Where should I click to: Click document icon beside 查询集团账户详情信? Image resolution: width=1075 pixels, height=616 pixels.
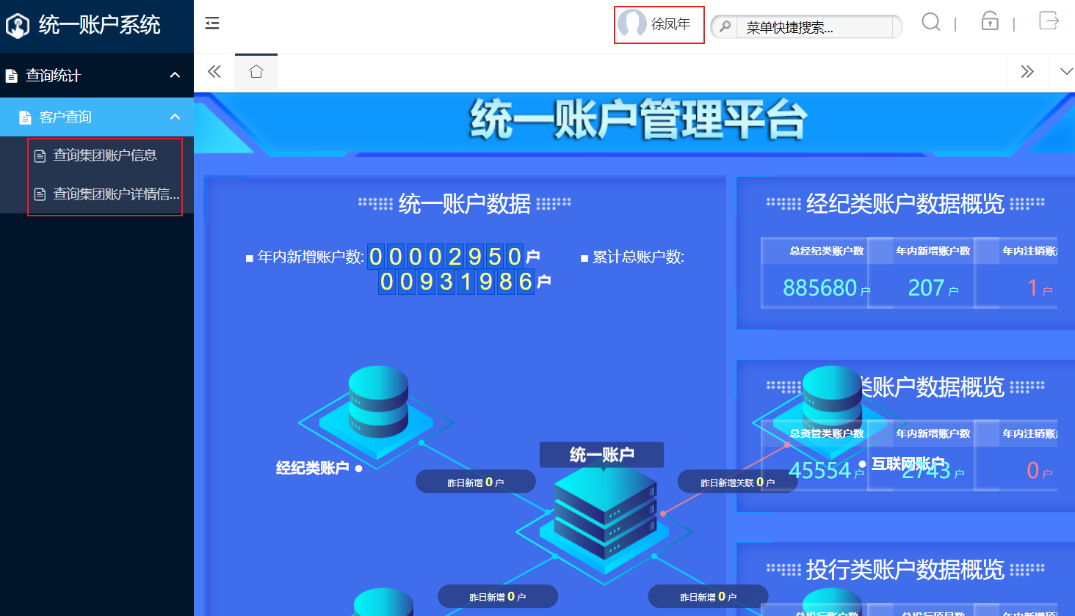click(x=40, y=194)
